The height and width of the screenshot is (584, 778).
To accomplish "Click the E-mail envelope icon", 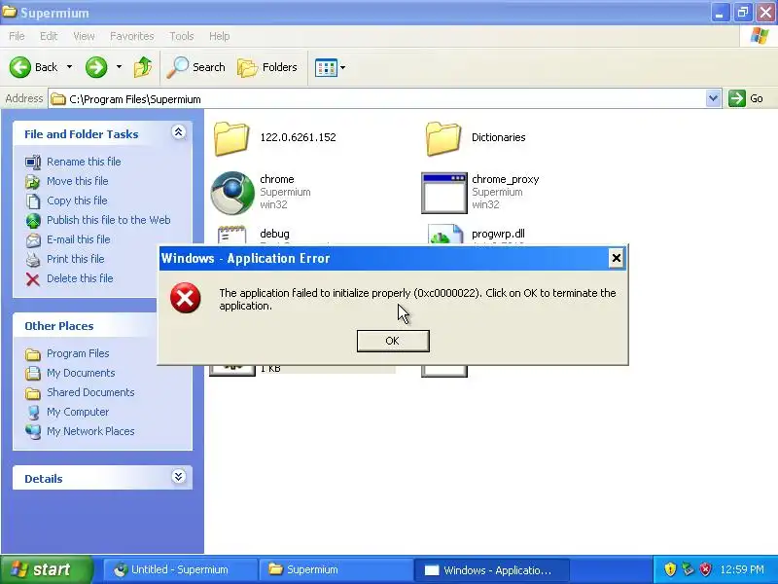I will click(x=33, y=239).
